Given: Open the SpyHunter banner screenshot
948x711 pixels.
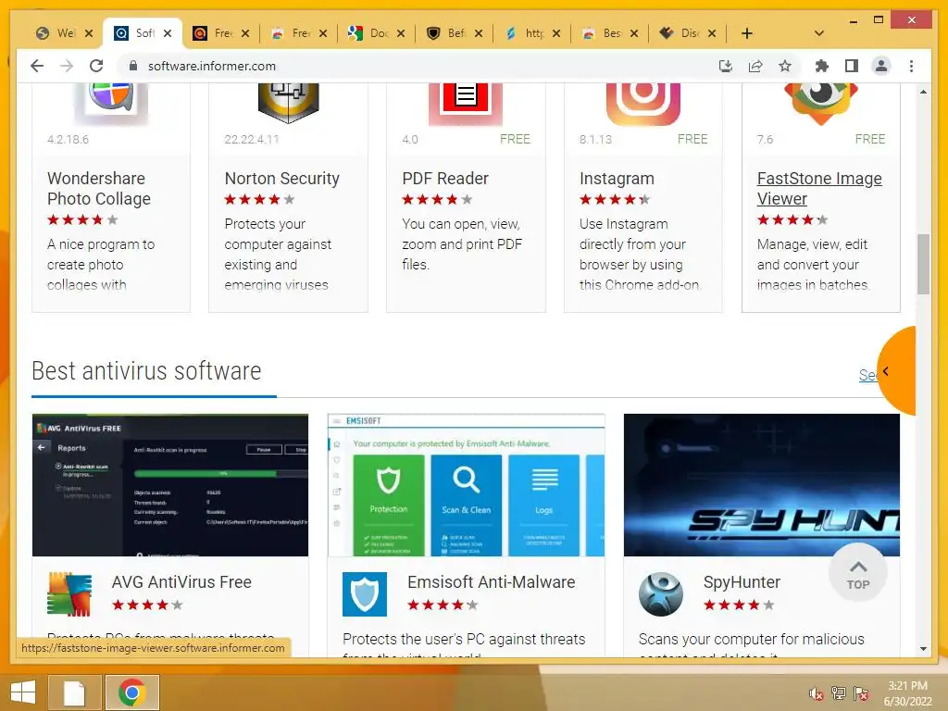Looking at the screenshot, I should [x=762, y=485].
